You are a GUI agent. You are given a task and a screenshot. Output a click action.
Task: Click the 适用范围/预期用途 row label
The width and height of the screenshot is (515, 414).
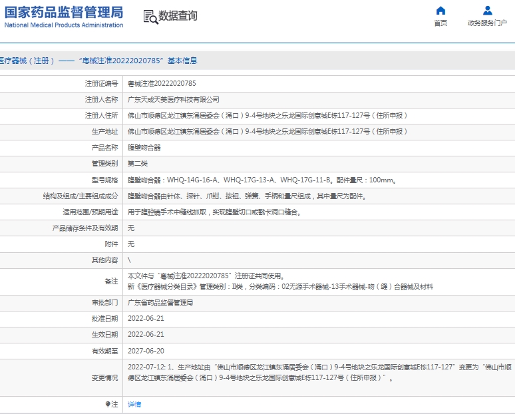(90, 212)
